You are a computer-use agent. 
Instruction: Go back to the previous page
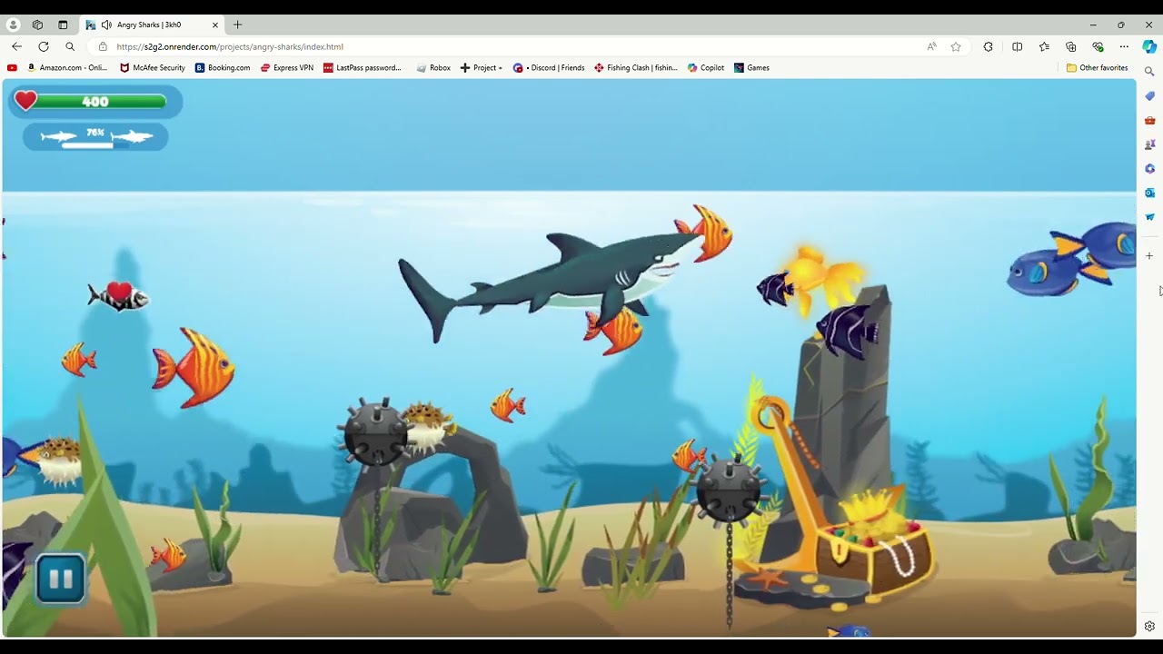[x=16, y=46]
